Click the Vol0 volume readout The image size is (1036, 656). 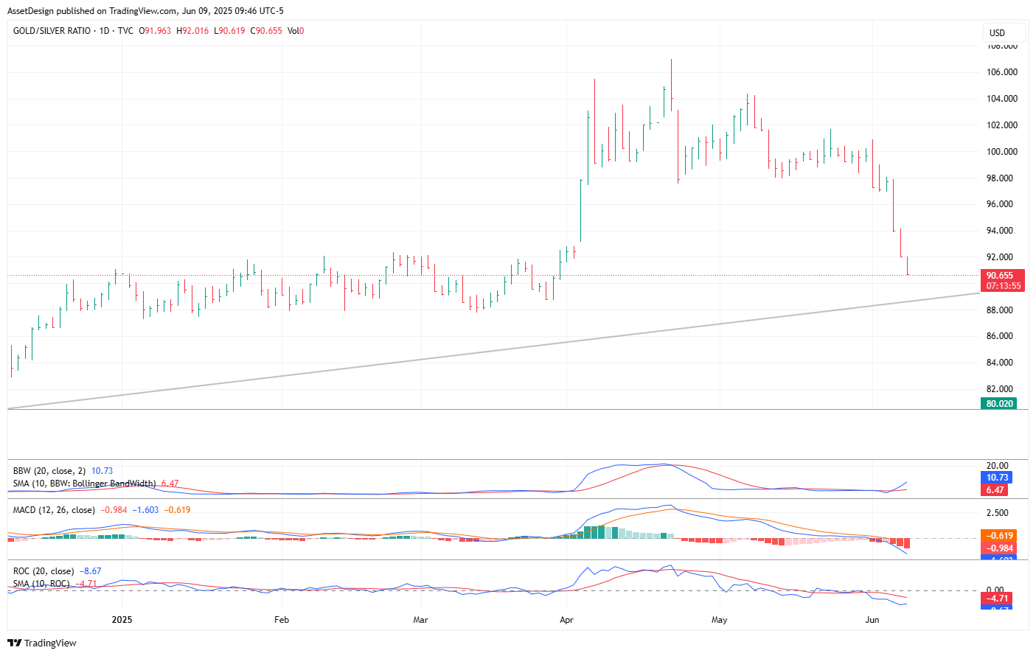(296, 31)
